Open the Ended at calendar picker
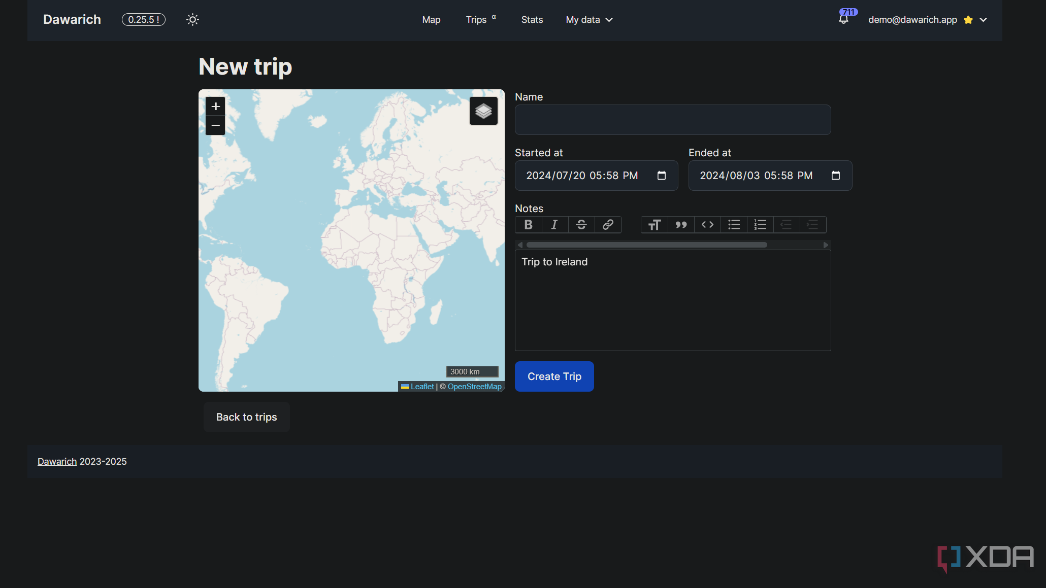Screen dimensions: 1046x588 tap(836, 176)
